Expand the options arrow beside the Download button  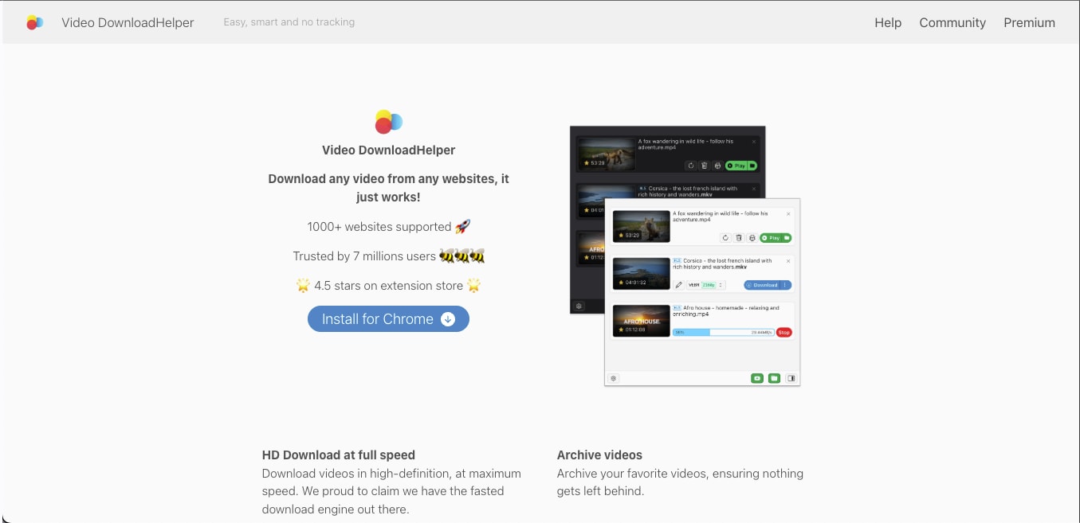tap(785, 285)
